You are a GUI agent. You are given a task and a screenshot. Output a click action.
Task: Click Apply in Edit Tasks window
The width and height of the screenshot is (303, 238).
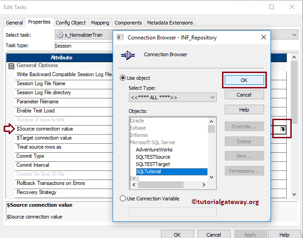click(x=251, y=234)
